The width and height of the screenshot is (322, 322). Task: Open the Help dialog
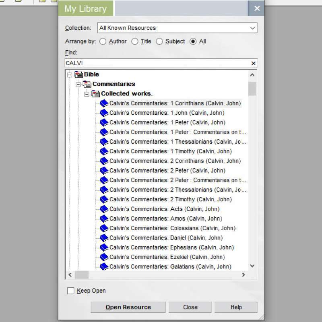[x=236, y=307]
